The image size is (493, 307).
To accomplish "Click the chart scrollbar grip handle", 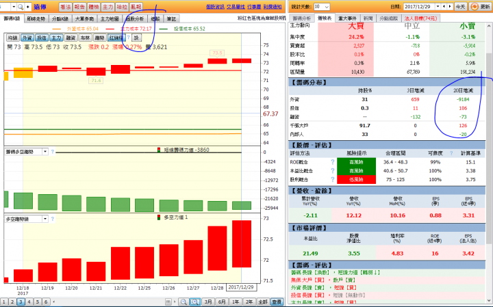I will (168, 302).
